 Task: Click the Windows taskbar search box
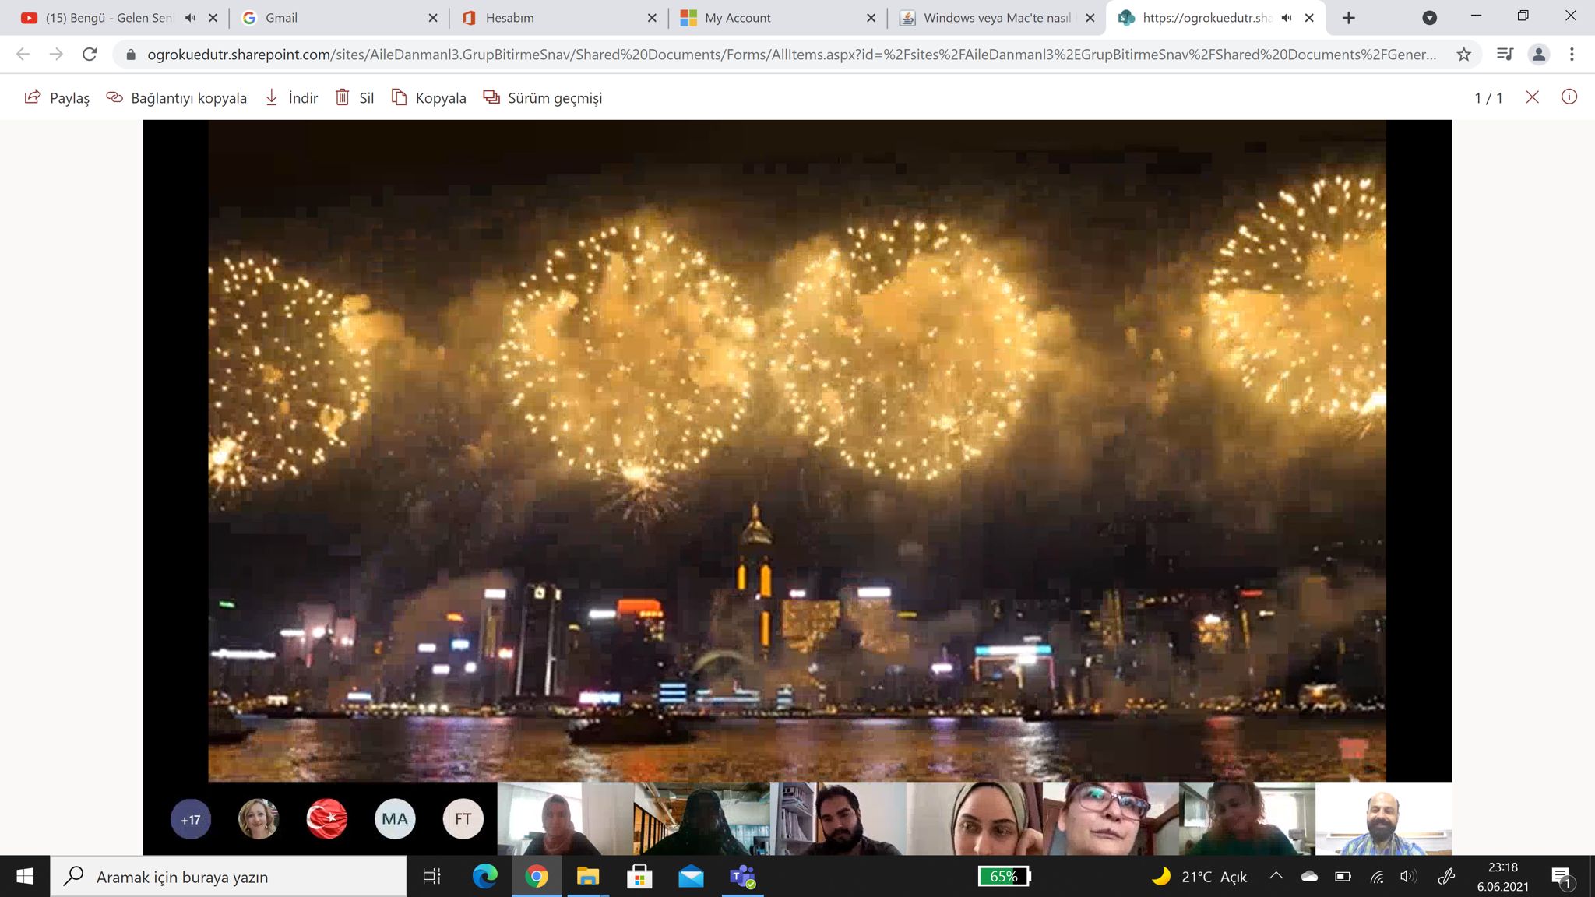coord(229,877)
